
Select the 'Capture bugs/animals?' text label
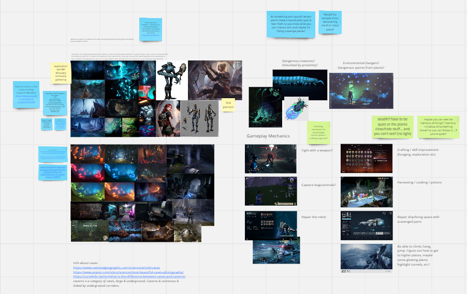pyautogui.click(x=318, y=185)
